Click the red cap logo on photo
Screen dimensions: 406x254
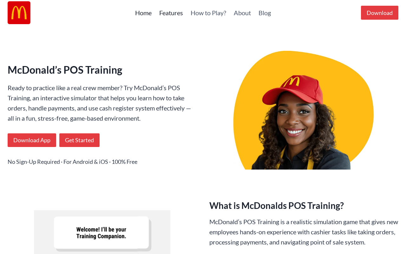291,82
